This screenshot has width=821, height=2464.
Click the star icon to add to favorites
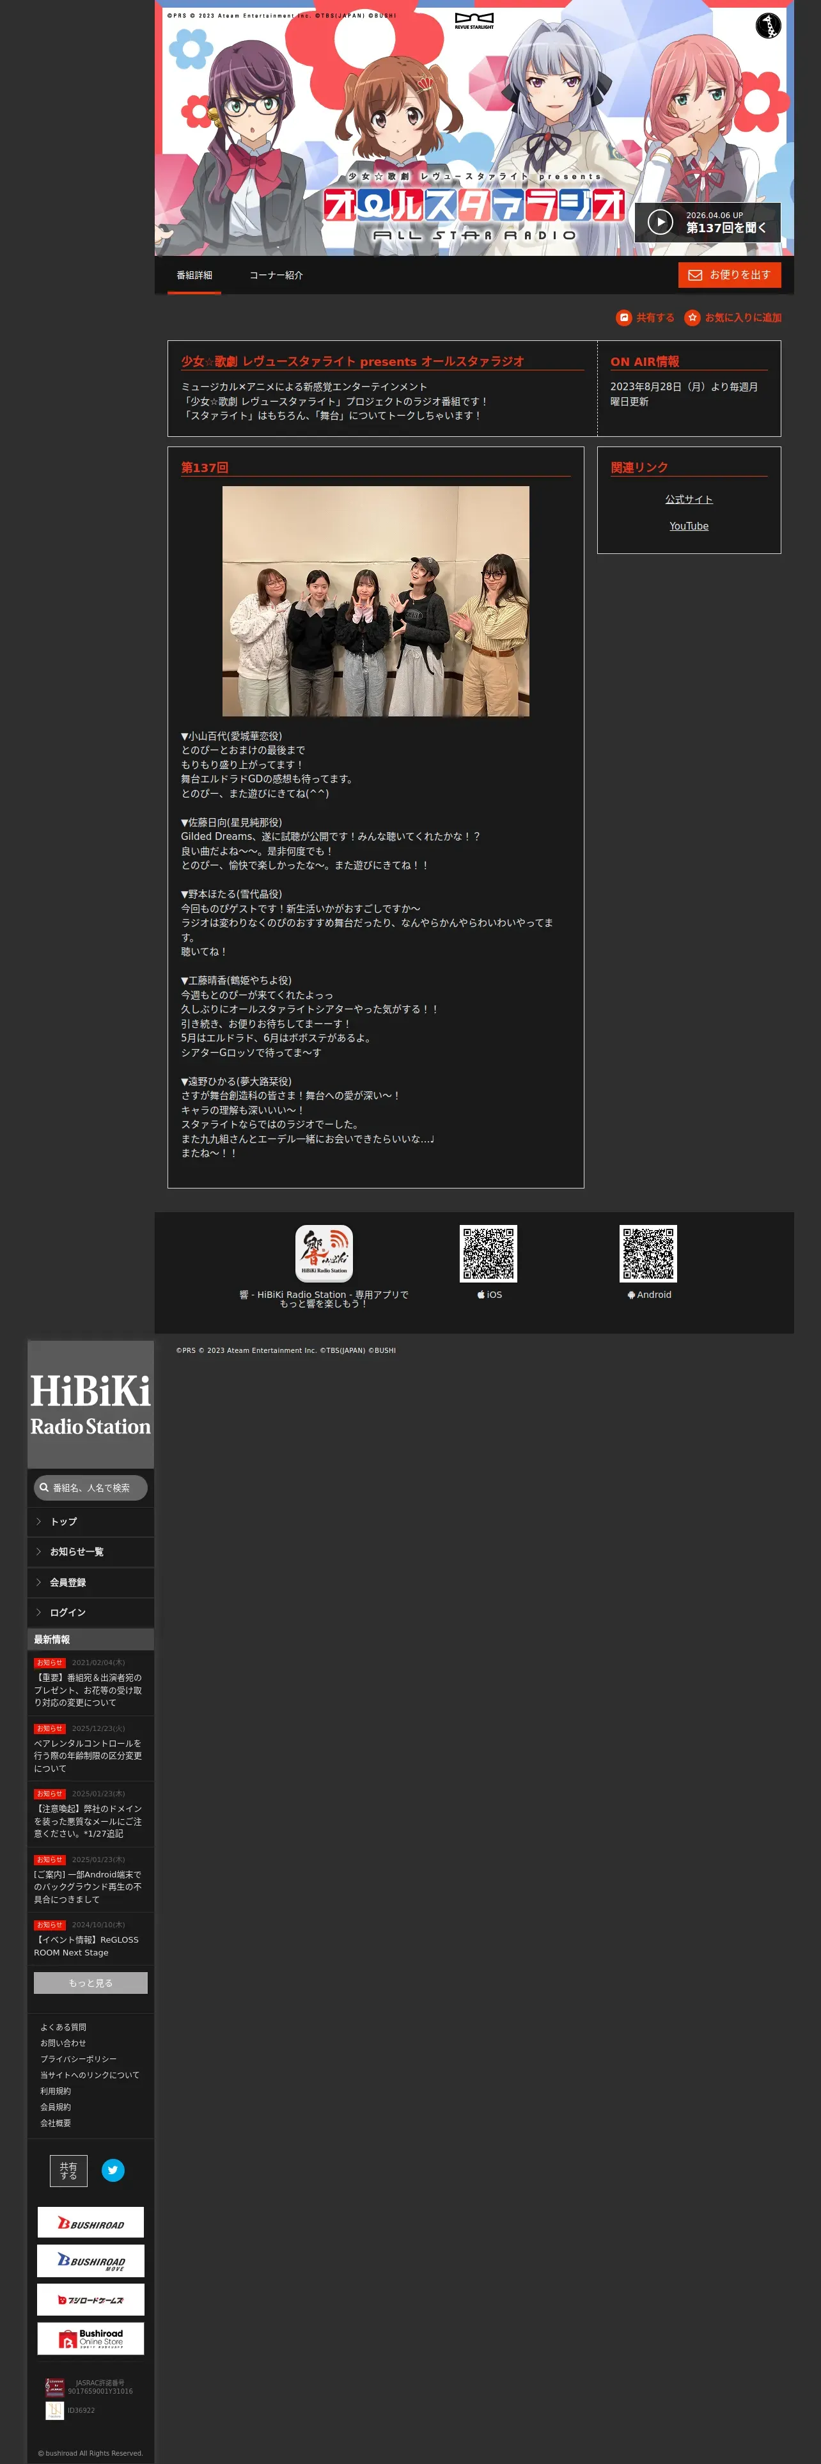692,317
